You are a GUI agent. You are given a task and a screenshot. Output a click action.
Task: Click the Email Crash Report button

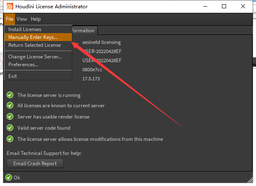coord(35,163)
